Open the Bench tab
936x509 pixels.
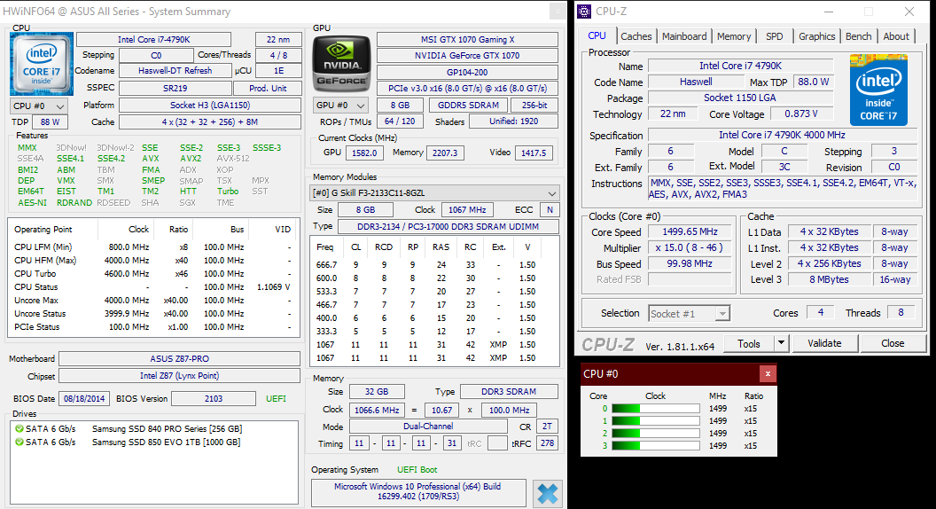(x=858, y=36)
